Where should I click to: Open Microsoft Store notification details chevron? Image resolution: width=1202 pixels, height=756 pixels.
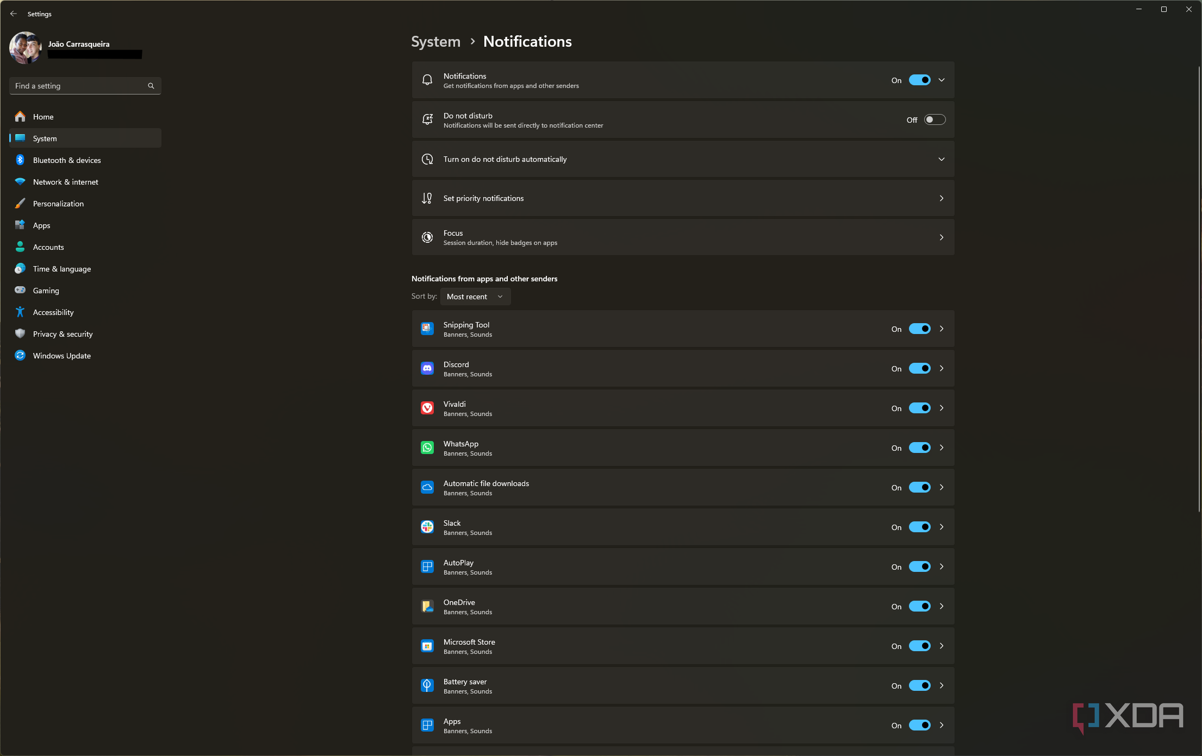tap(942, 646)
